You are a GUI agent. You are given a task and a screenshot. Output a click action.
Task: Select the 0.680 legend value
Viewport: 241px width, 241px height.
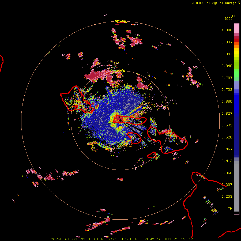[227, 101]
